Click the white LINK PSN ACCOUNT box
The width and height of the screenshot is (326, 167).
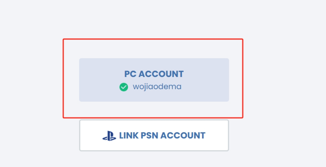coord(154,135)
